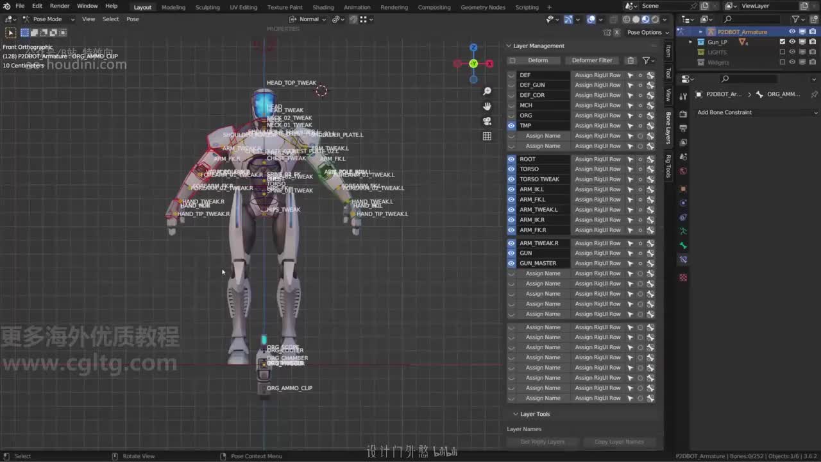
Task: Collapse the Layer Management panel
Action: pos(509,46)
